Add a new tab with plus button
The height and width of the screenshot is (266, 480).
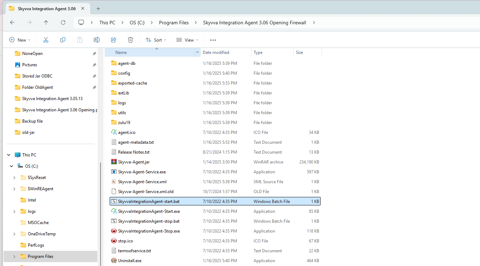[98, 8]
